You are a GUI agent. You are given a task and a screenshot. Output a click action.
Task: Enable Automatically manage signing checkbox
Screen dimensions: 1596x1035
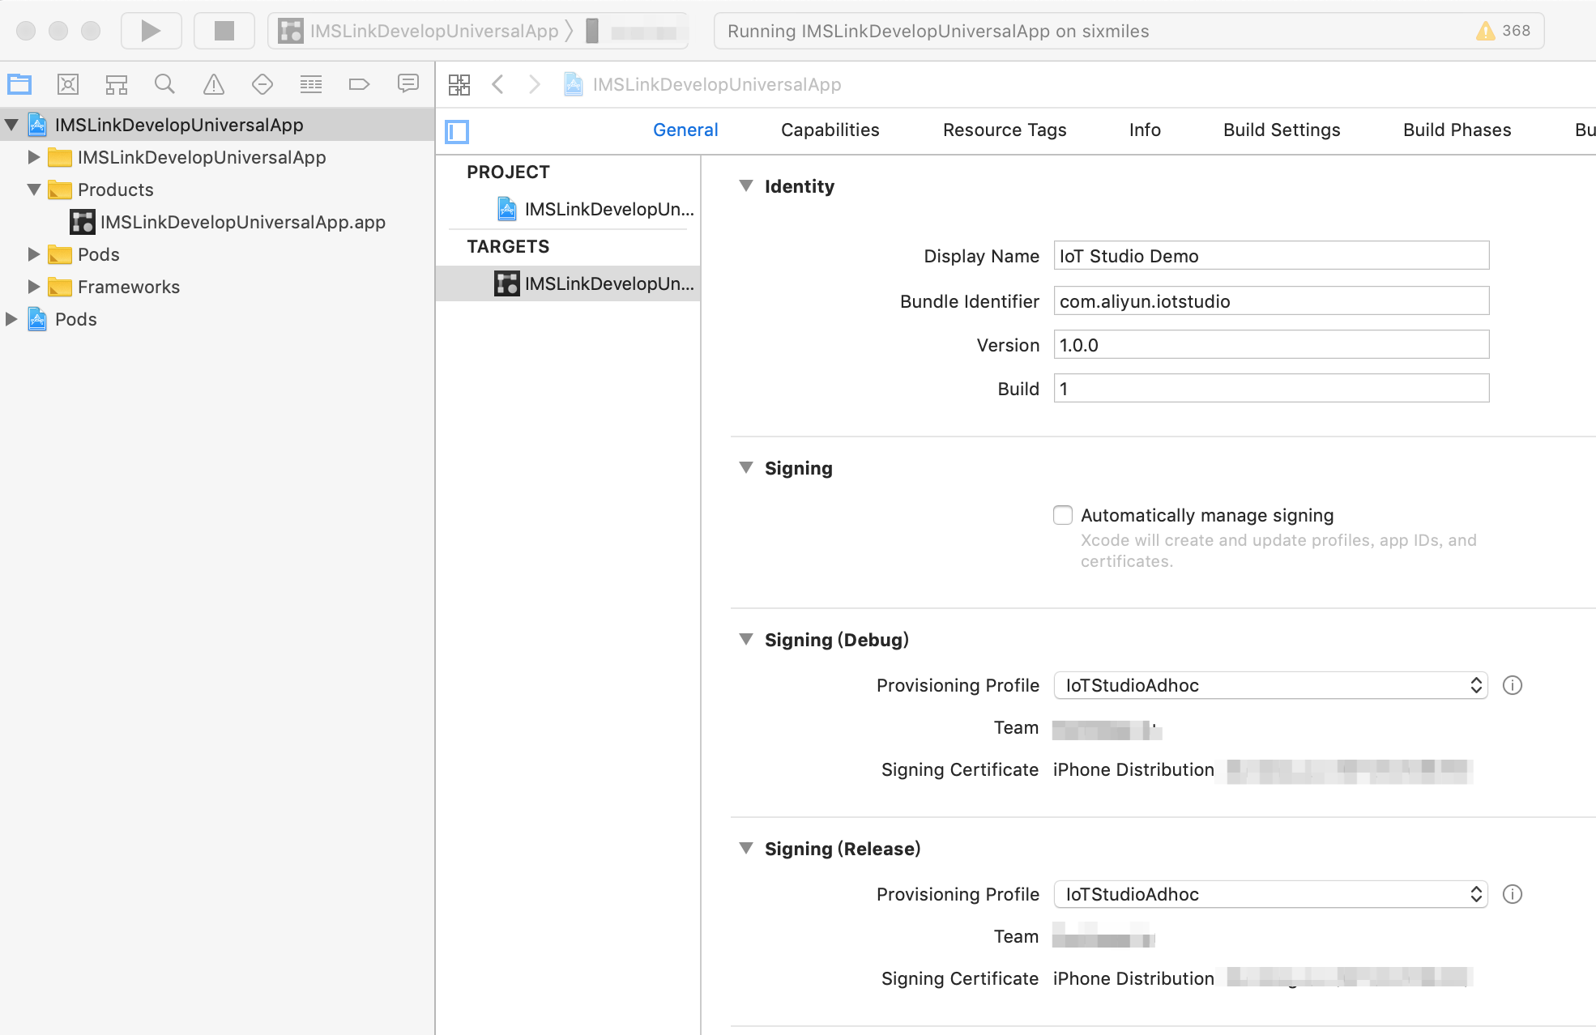(1063, 515)
